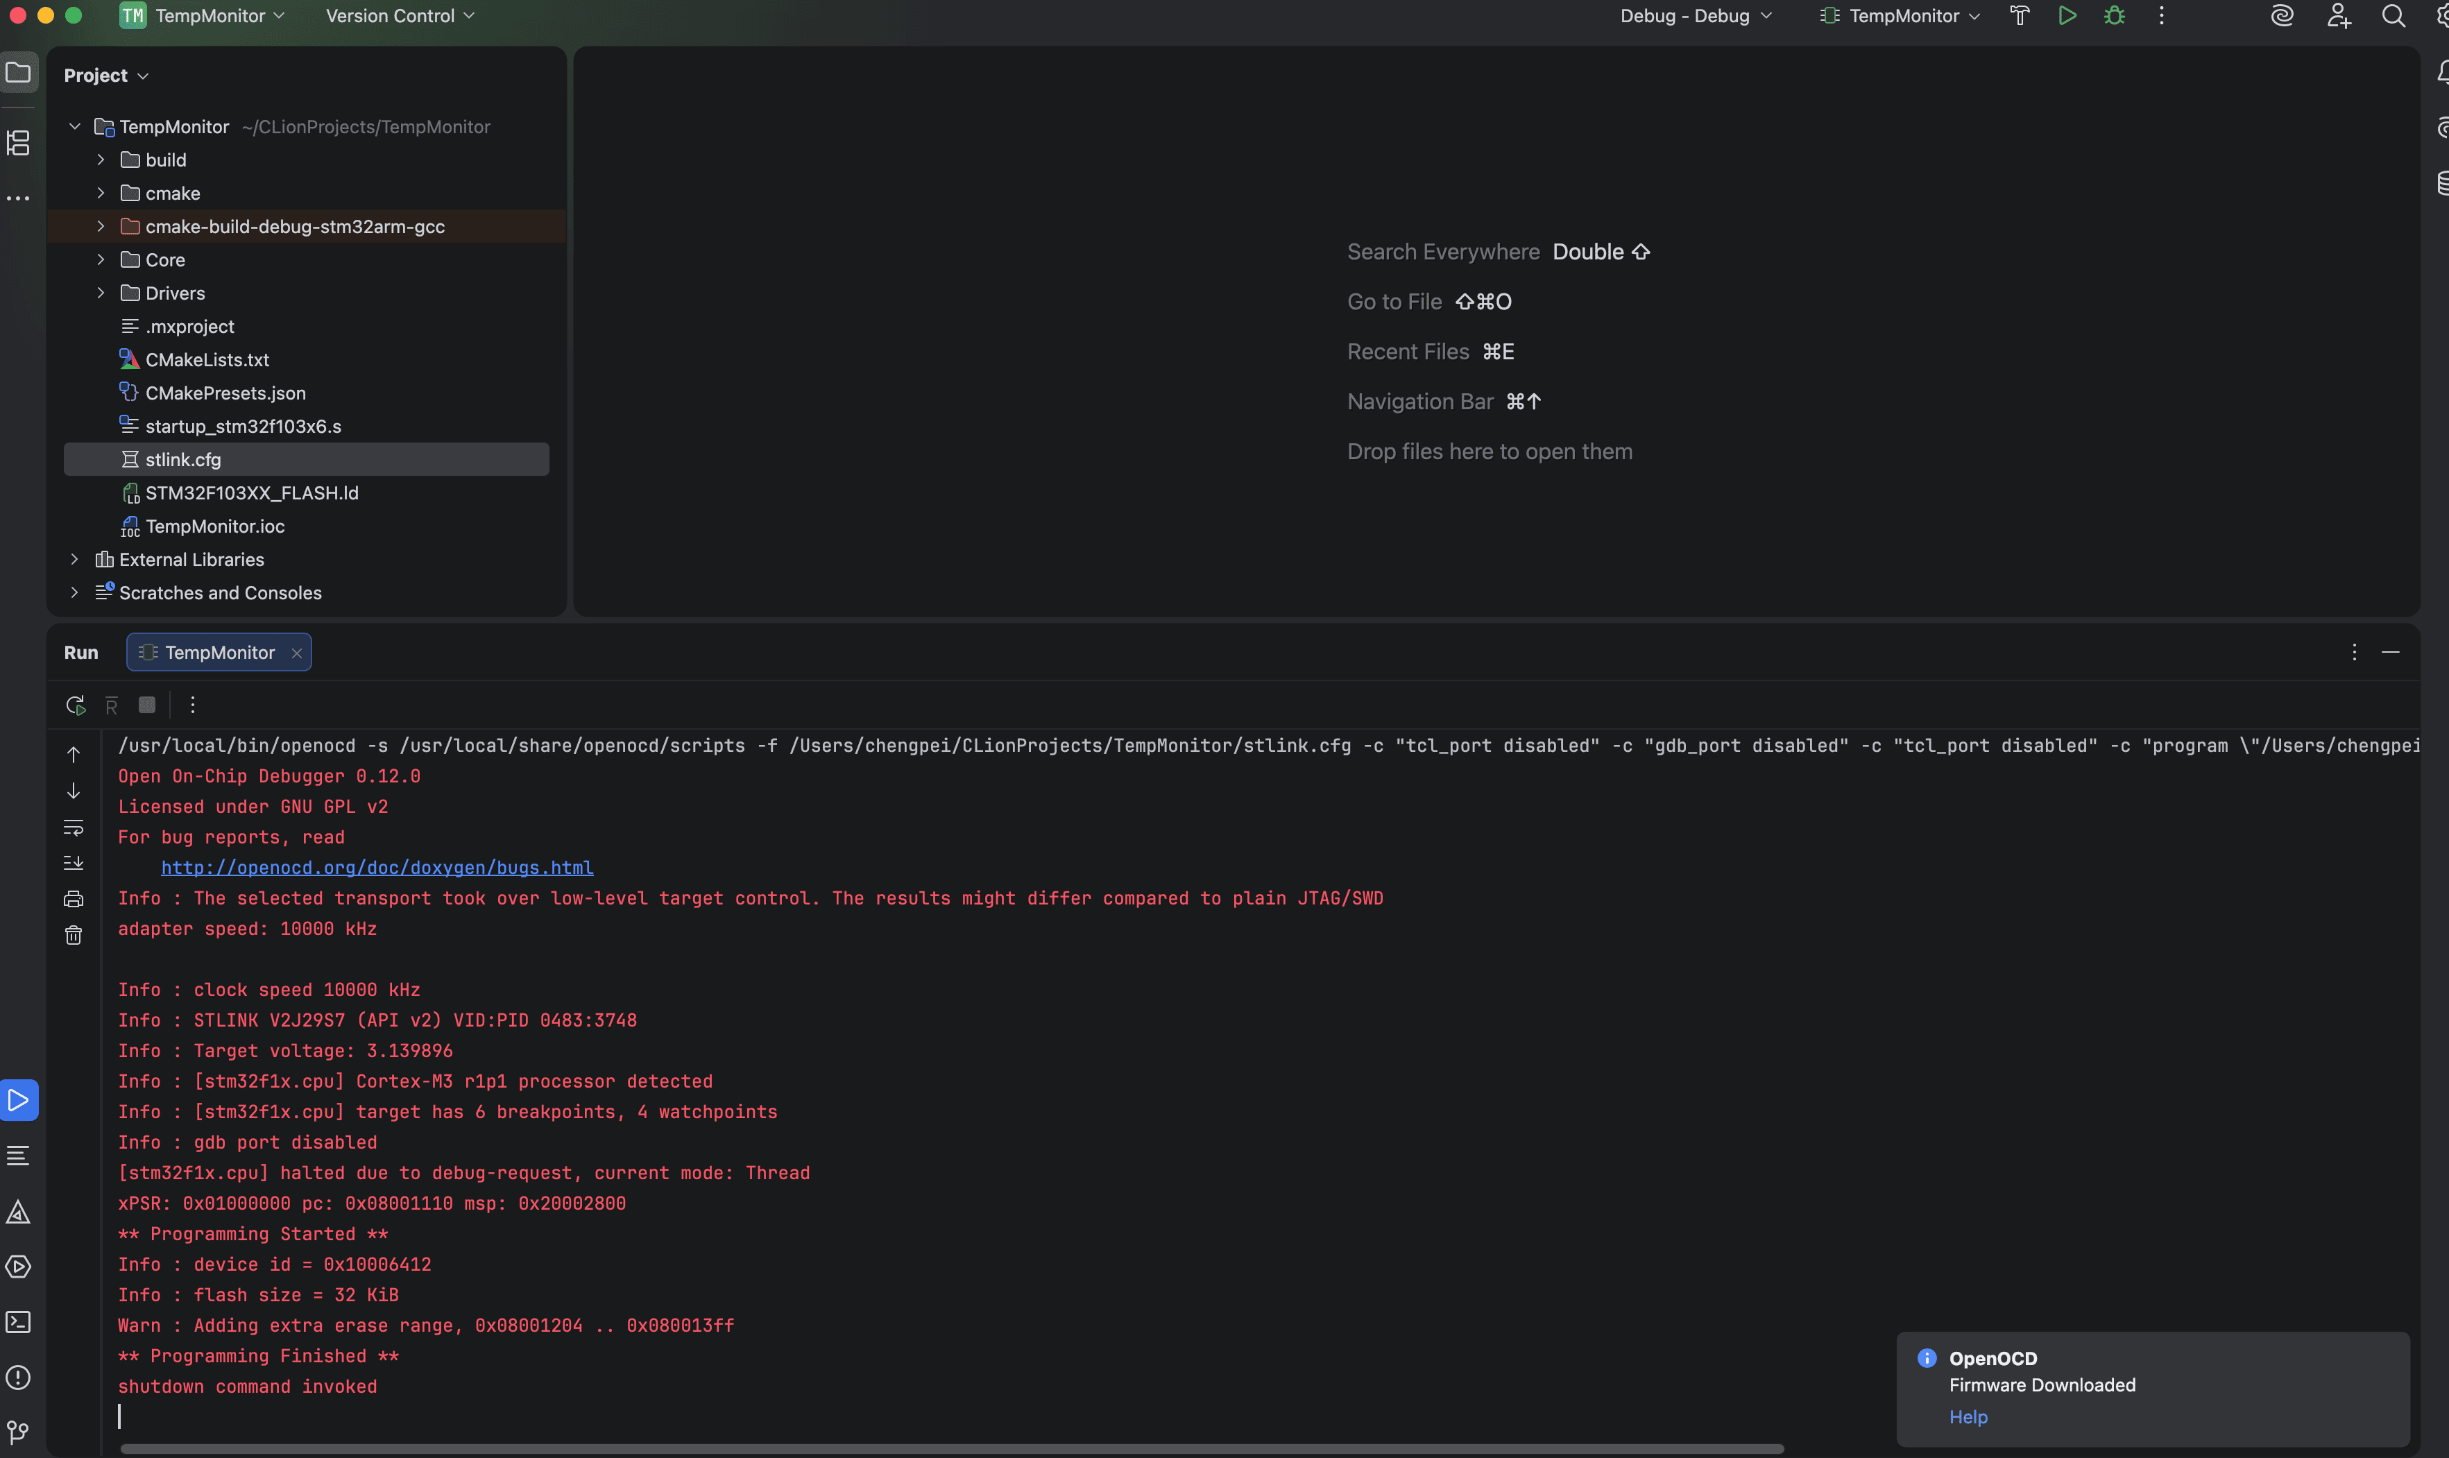Click Help in the OpenOCD notification
This screenshot has width=2449, height=1458.
tap(1968, 1416)
